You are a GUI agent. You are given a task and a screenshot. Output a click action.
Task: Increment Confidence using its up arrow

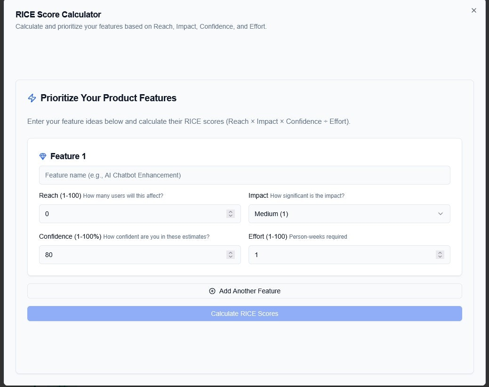point(231,253)
